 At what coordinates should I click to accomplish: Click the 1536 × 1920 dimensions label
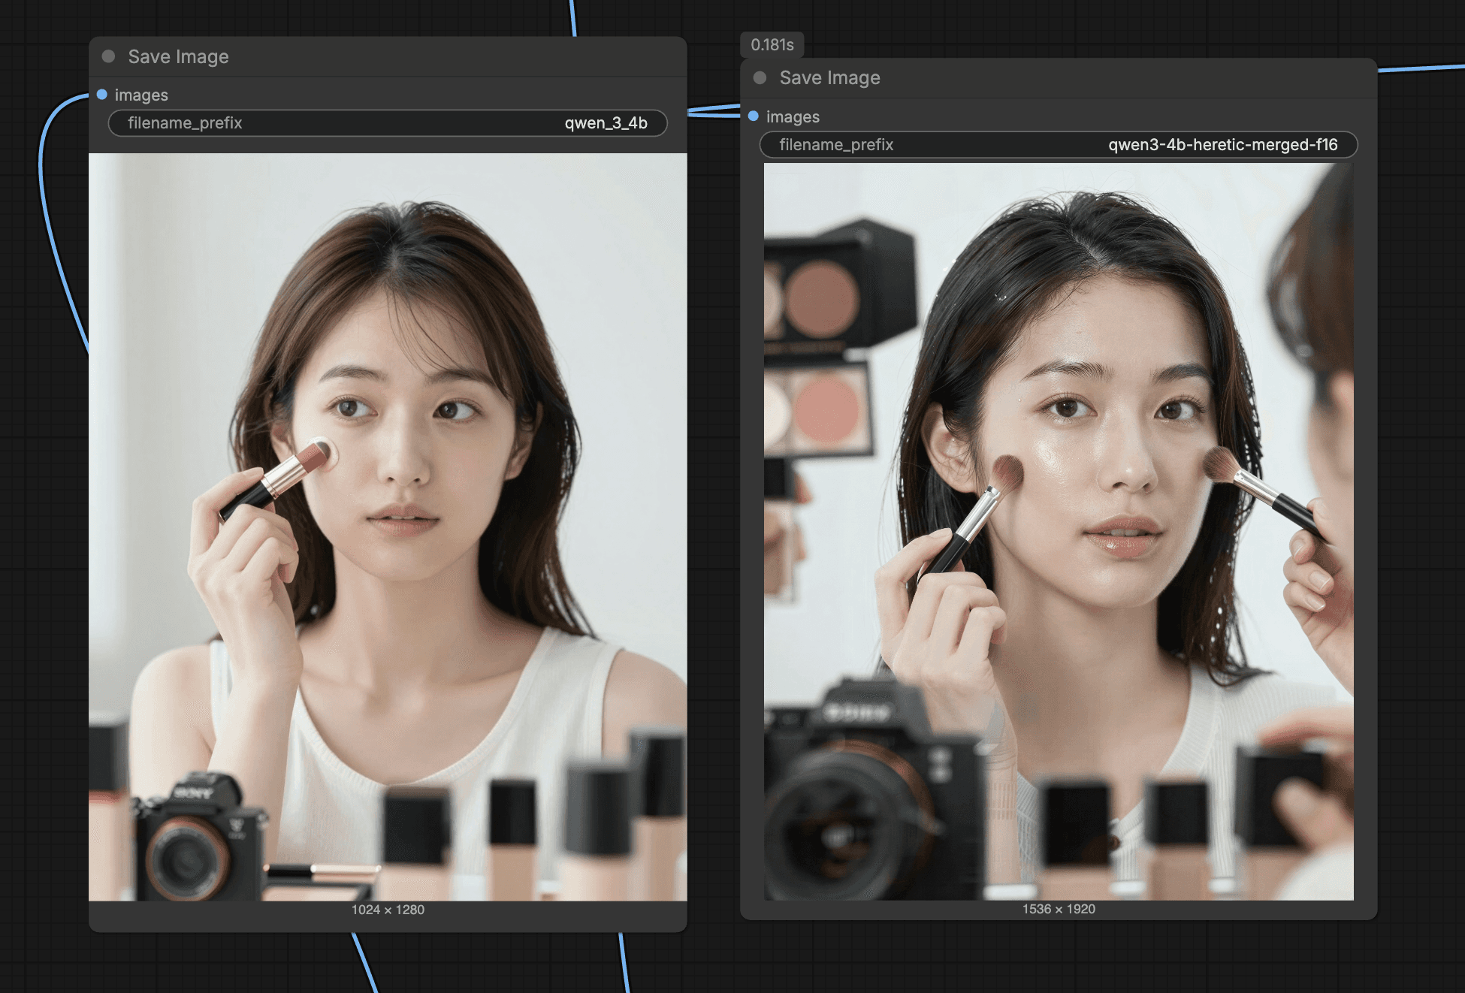[x=1058, y=909]
